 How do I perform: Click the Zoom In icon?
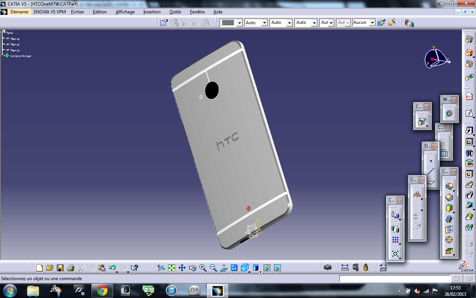coord(203,267)
